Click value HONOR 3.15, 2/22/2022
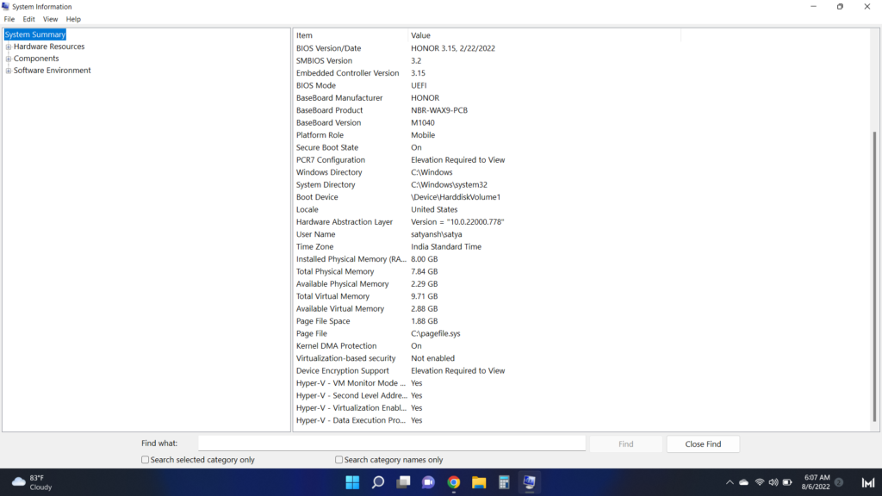Image resolution: width=882 pixels, height=496 pixels. pos(453,48)
